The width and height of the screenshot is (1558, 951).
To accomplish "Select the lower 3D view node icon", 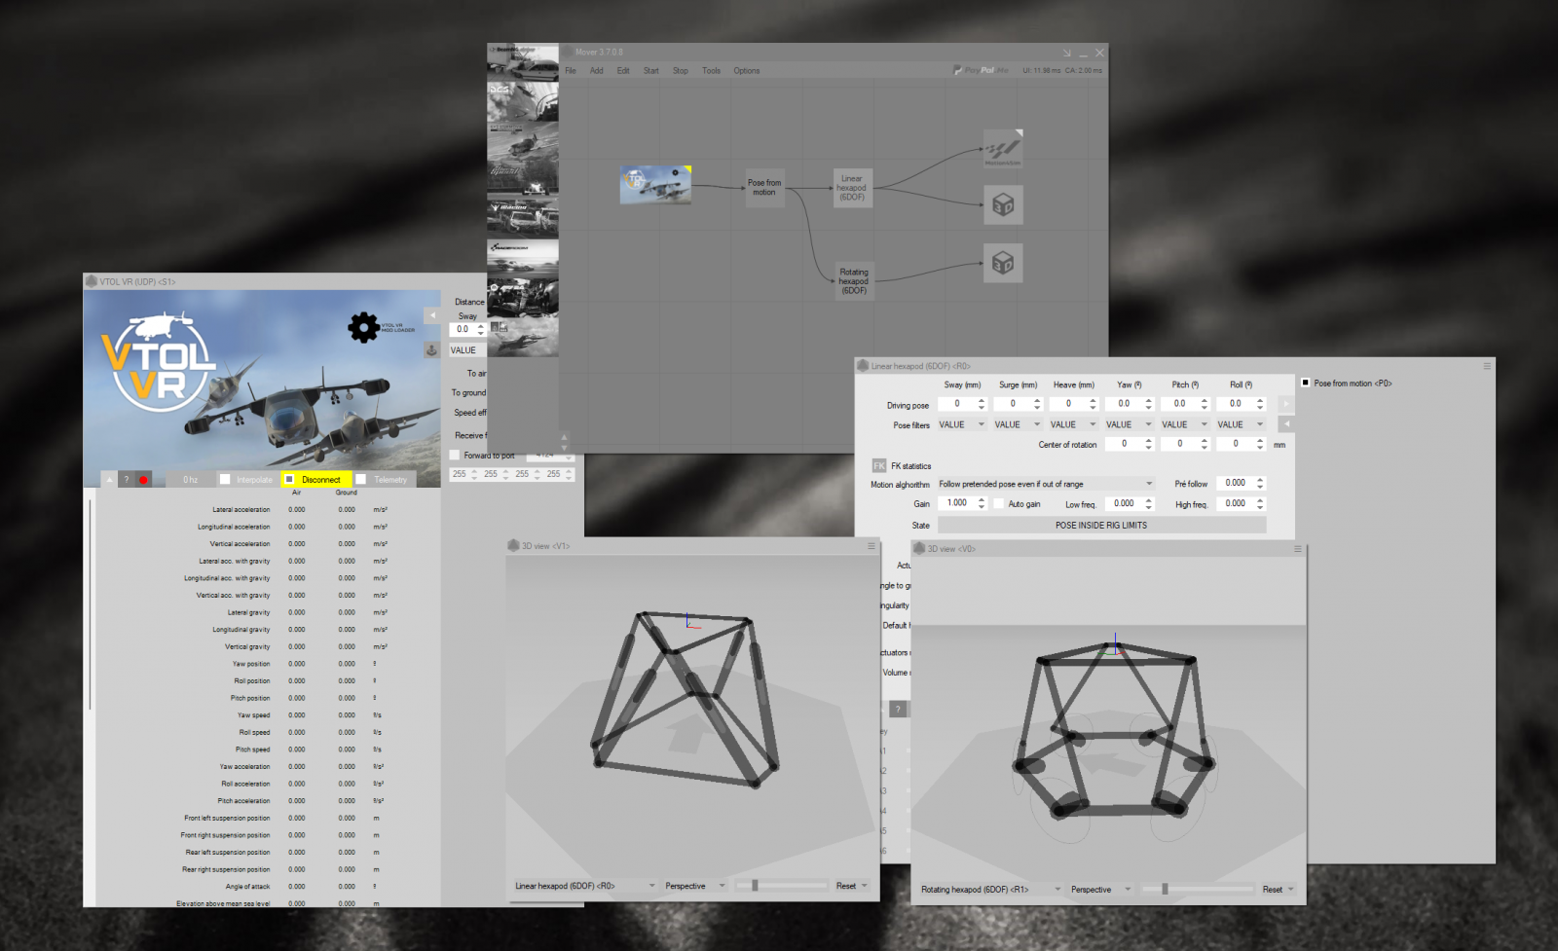I will (x=1003, y=263).
